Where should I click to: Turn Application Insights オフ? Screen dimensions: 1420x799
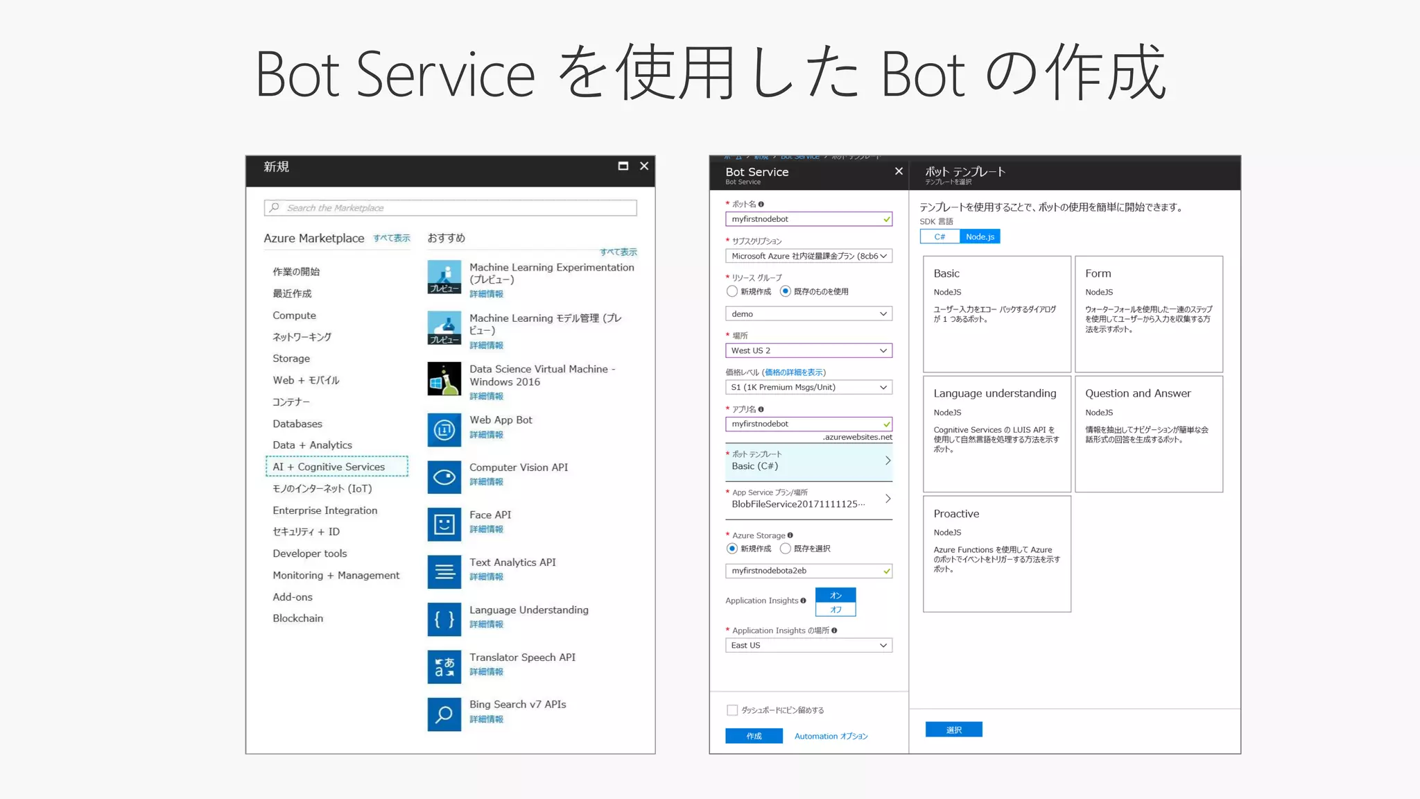click(x=835, y=610)
